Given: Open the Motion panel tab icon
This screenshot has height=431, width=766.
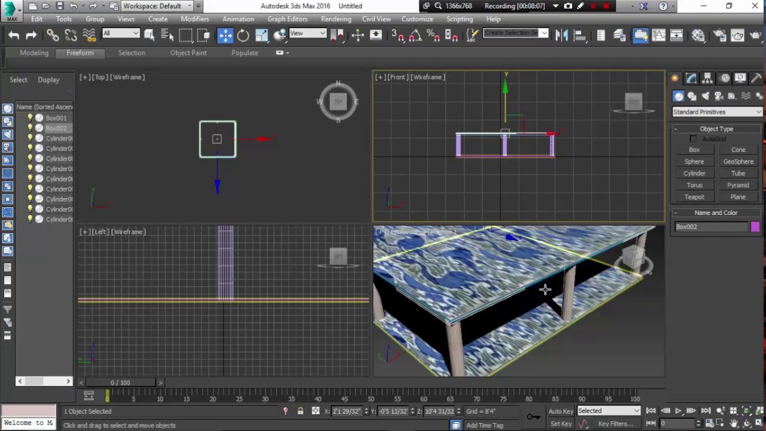Looking at the screenshot, I should 724,78.
